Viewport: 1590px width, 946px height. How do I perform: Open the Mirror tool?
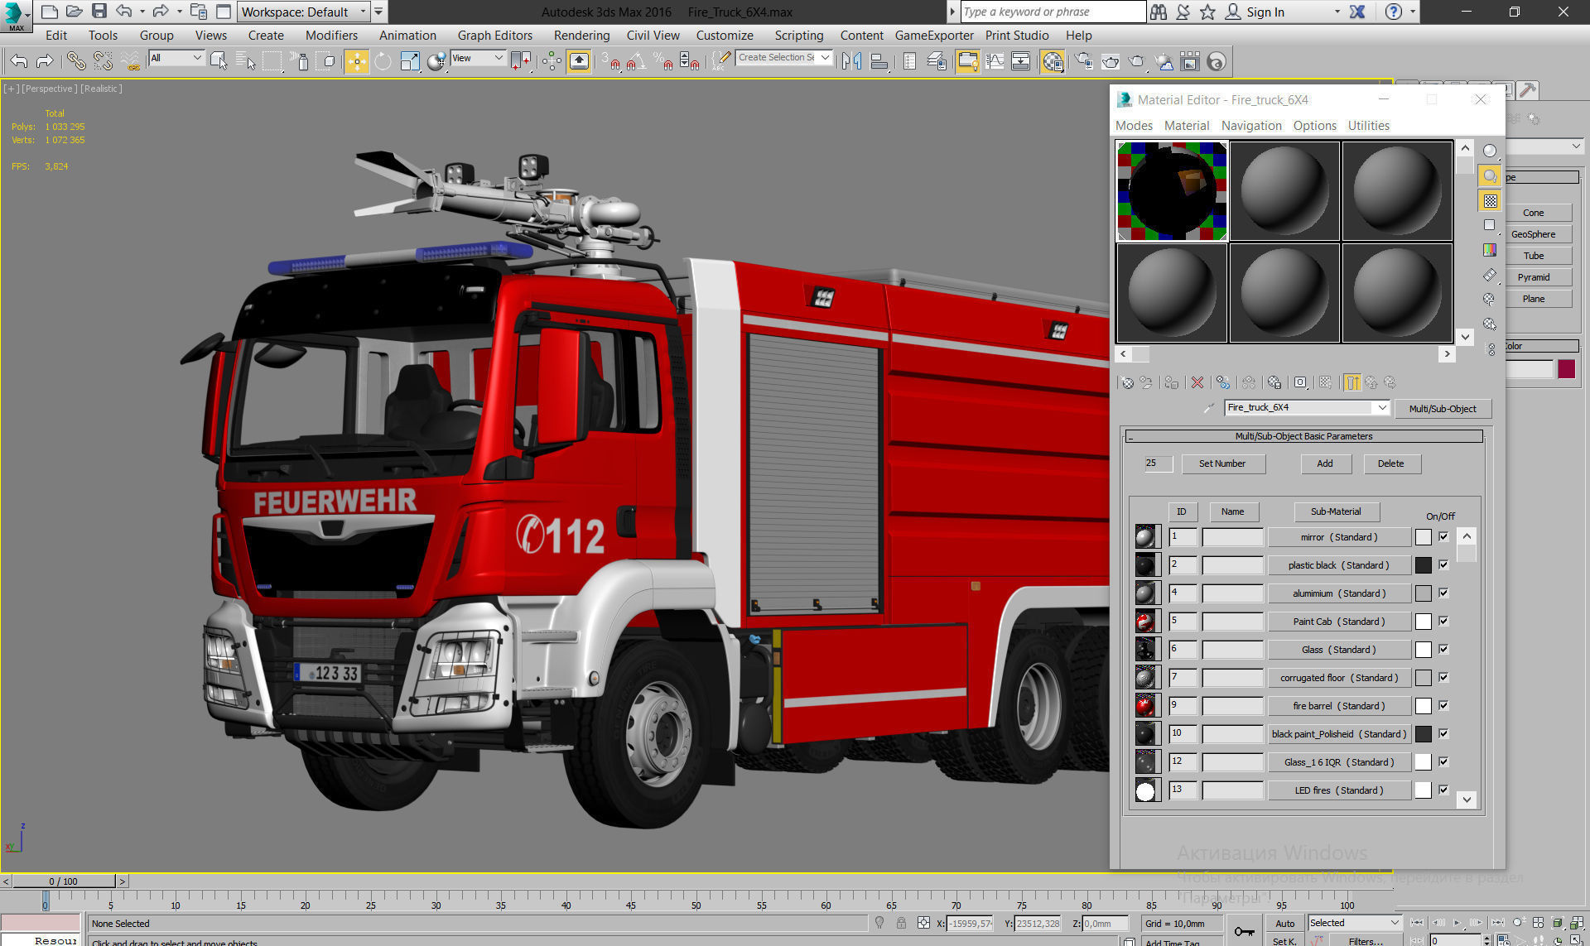pyautogui.click(x=851, y=61)
